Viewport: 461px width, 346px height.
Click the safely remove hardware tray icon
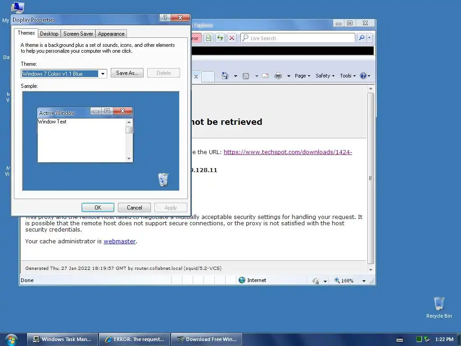[x=427, y=339]
